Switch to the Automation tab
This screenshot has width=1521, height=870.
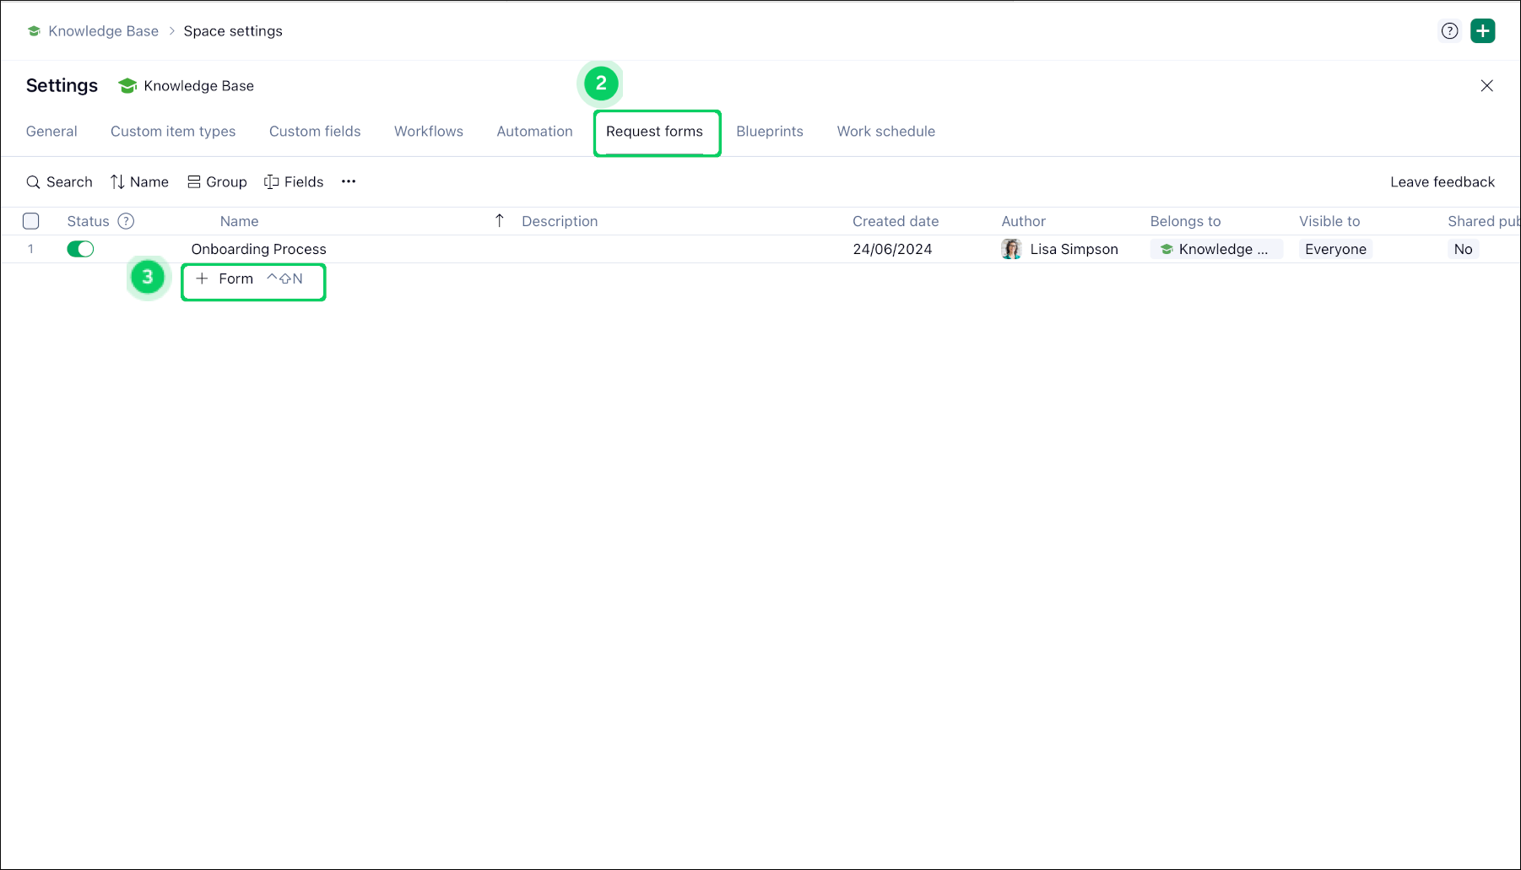coord(534,132)
